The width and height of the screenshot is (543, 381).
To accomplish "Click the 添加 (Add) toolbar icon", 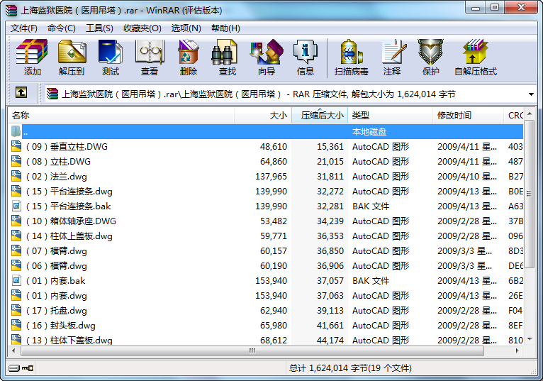I will (32, 57).
